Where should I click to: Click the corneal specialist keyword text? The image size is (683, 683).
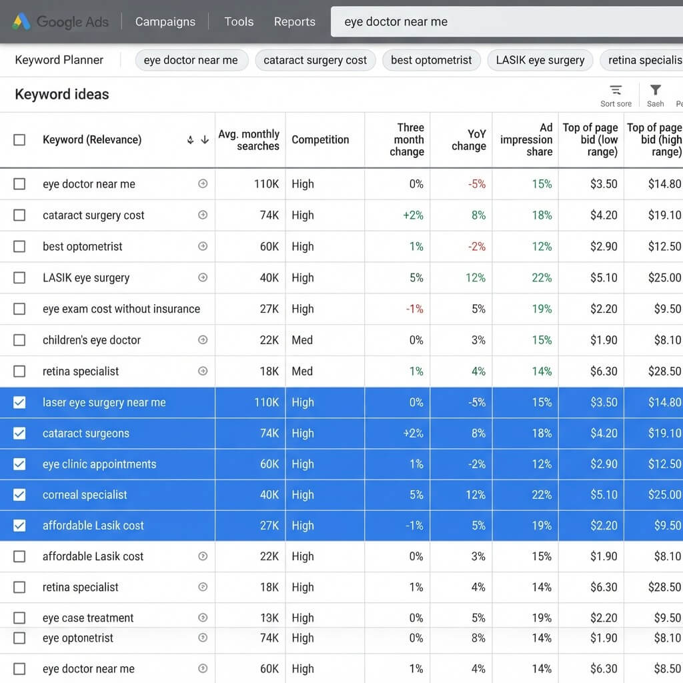[85, 495]
